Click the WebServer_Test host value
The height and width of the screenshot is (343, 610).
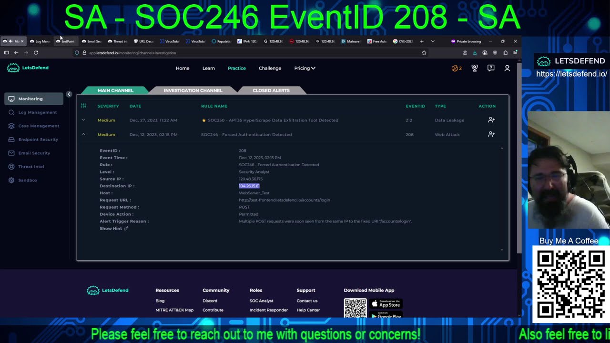(254, 193)
